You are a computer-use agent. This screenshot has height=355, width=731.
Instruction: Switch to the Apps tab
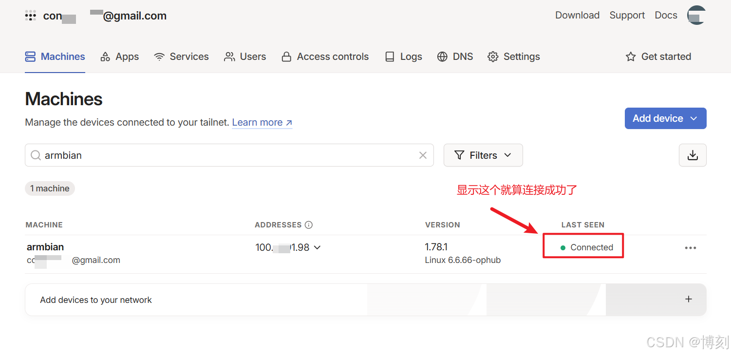coord(119,56)
